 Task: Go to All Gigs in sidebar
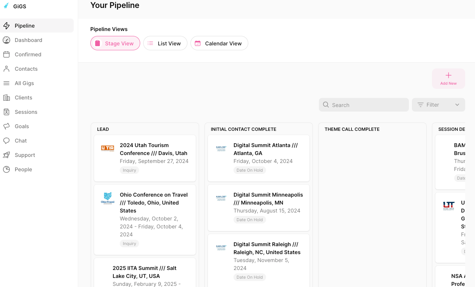(x=24, y=83)
